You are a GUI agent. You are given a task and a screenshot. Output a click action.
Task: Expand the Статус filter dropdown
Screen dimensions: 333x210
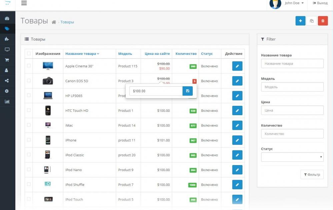(x=292, y=157)
